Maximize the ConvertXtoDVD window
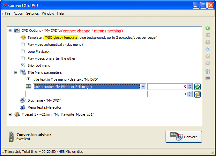This screenshot has width=216, height=156. 203,5
